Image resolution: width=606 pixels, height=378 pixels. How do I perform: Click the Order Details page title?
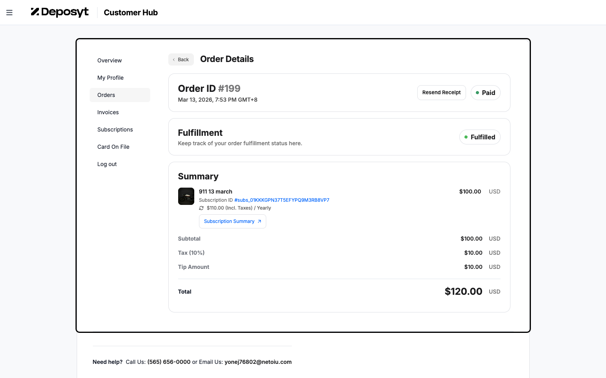227,59
